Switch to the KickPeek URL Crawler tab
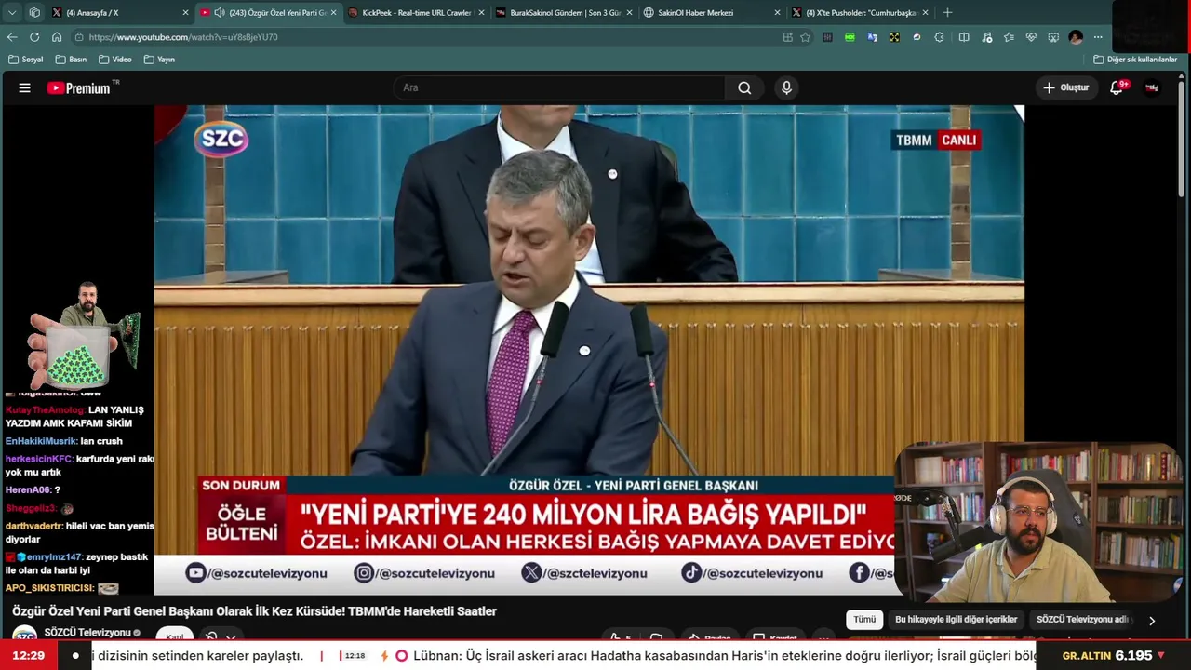 pos(415,13)
